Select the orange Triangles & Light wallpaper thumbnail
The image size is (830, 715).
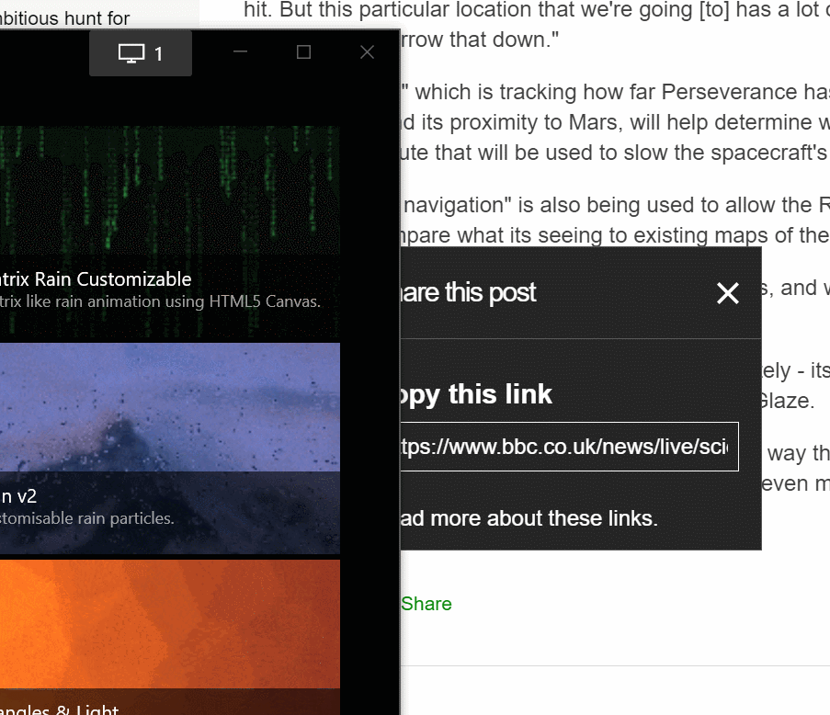pyautogui.click(x=169, y=637)
